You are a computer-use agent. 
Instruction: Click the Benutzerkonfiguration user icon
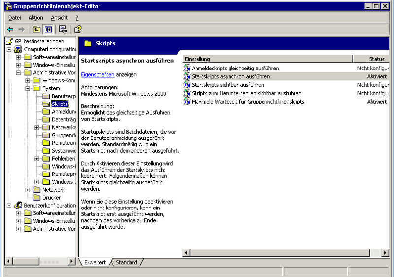point(18,206)
